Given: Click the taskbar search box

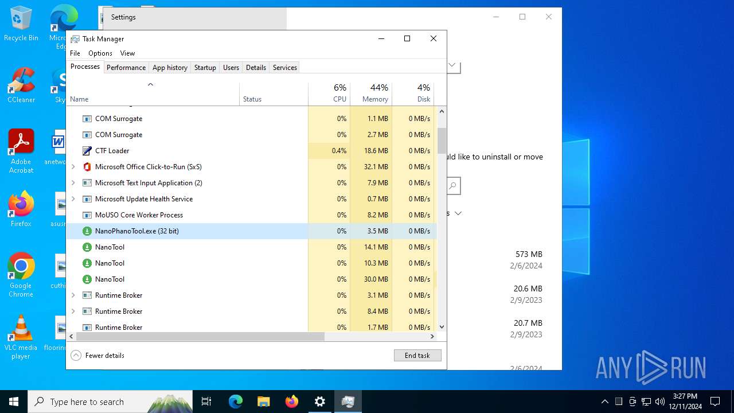Looking at the screenshot, I should point(110,402).
